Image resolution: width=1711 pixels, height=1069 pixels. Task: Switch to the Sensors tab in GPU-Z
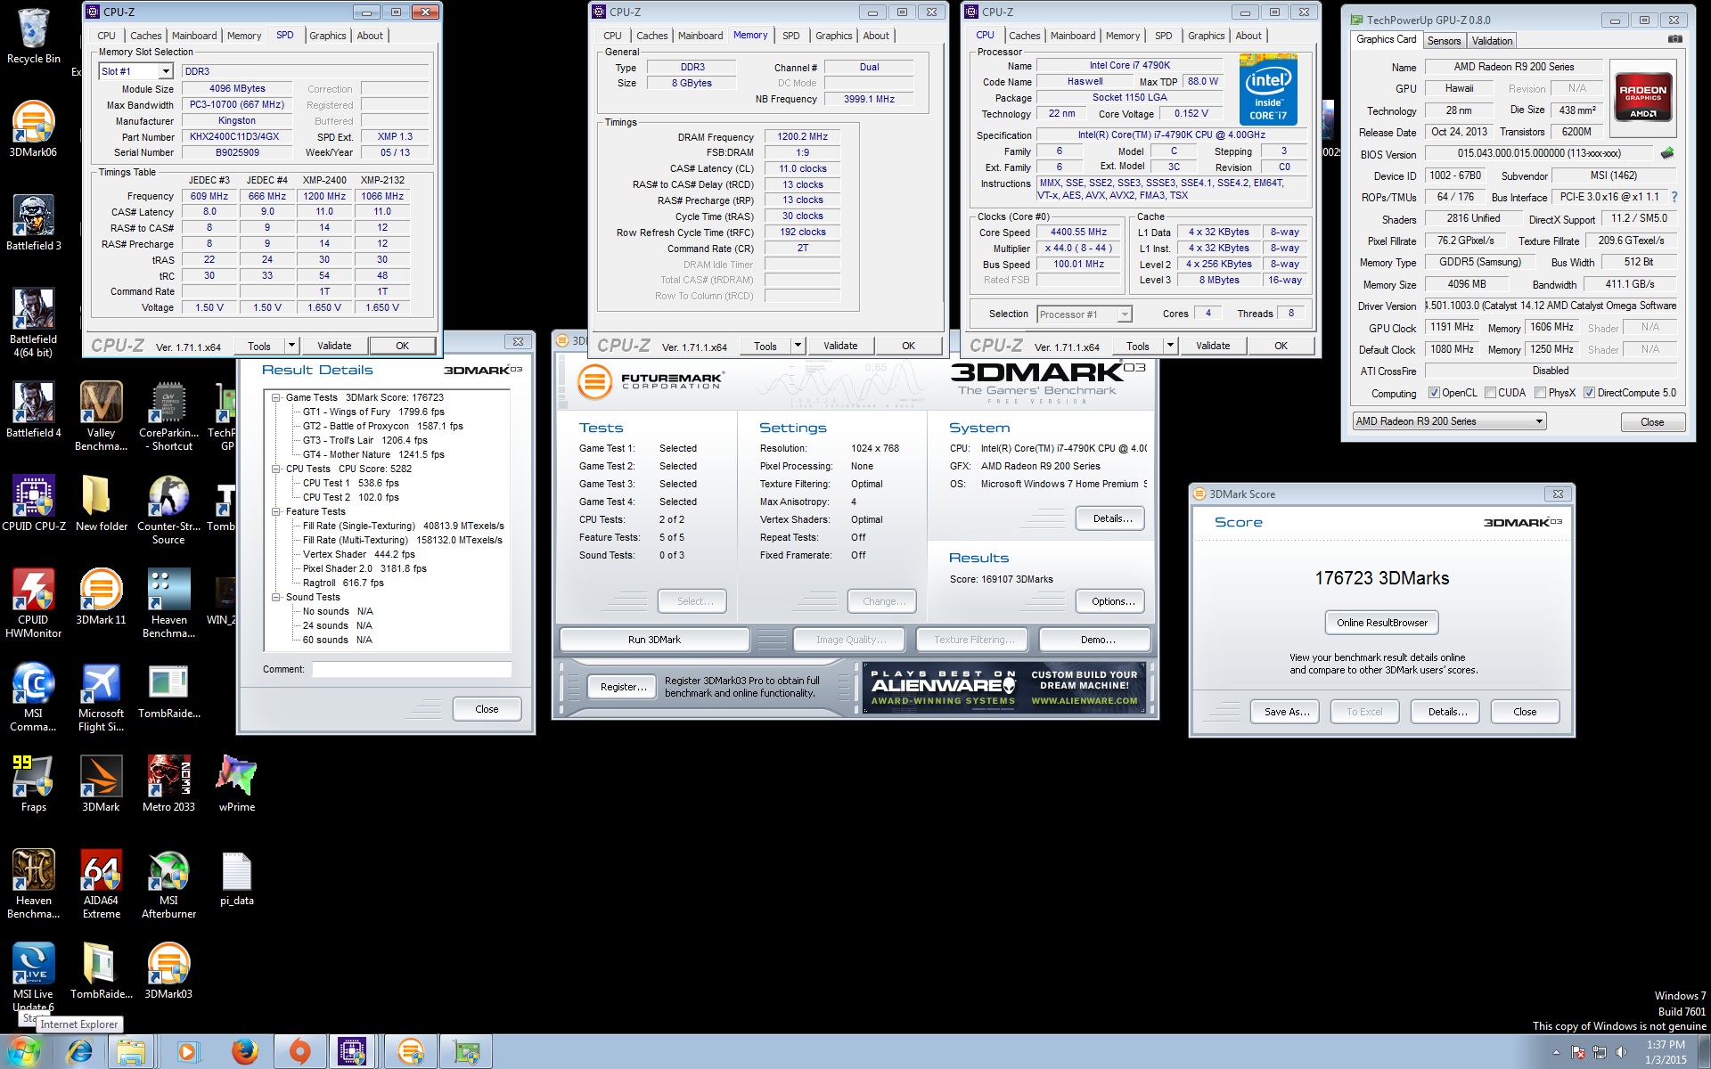click(x=1444, y=41)
